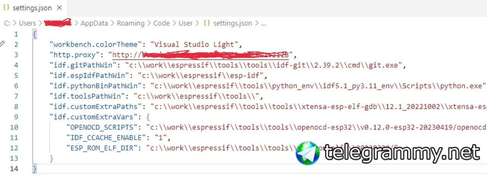The width and height of the screenshot is (487, 176).
Task: Click the telegrammy.net watermark text
Action: 402,153
